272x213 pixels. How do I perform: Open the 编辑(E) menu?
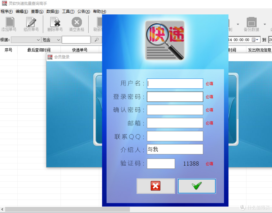22,11
